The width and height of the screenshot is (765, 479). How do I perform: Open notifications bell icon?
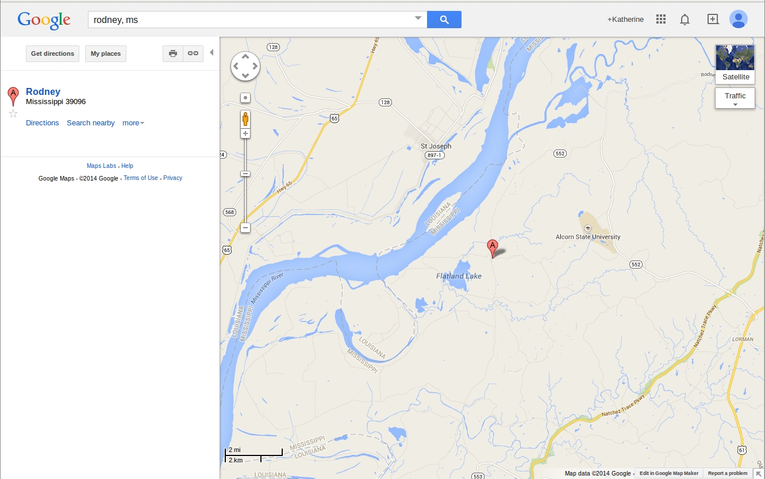click(685, 20)
